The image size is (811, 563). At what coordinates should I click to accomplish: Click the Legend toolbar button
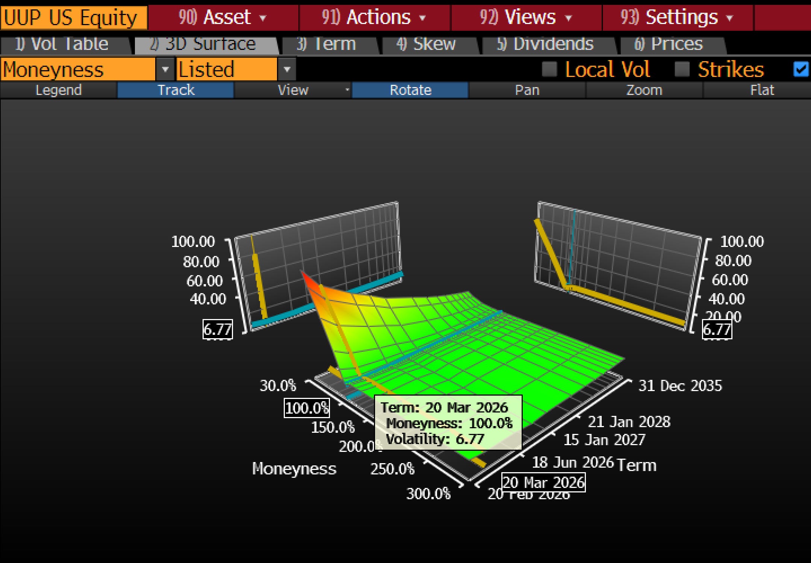tap(58, 90)
